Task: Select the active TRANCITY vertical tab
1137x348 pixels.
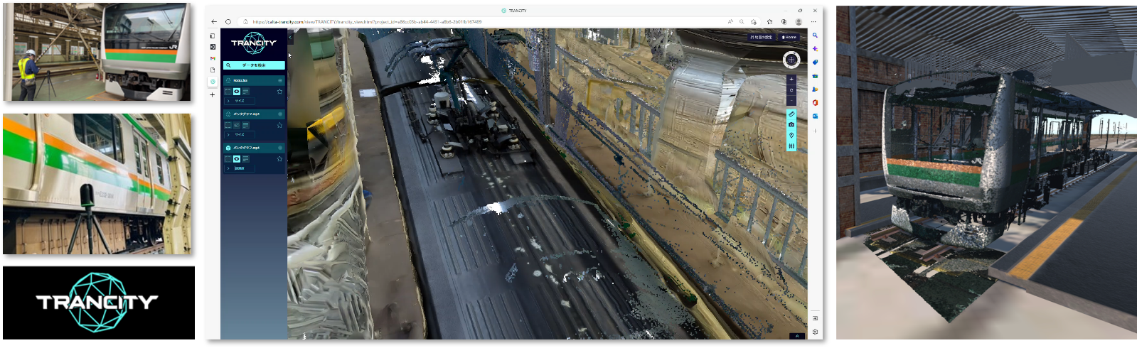Action: 213,82
